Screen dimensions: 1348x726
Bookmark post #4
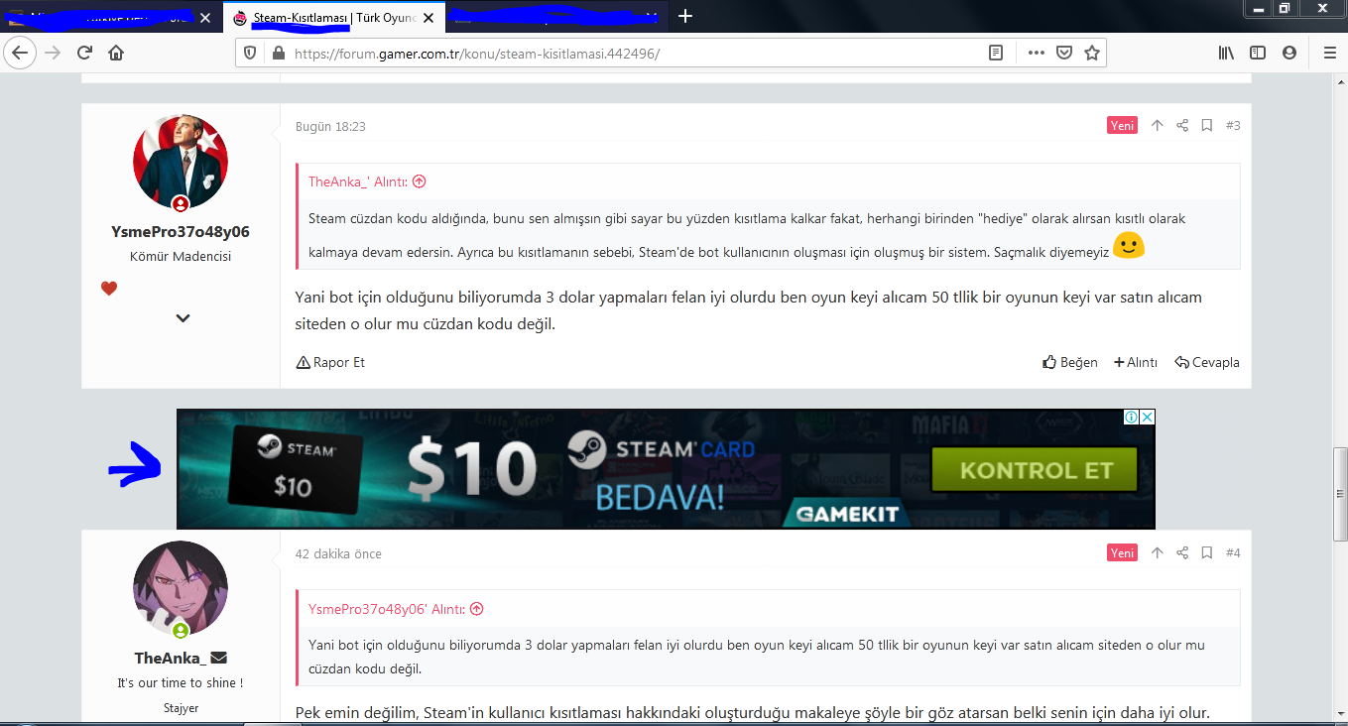(x=1207, y=553)
